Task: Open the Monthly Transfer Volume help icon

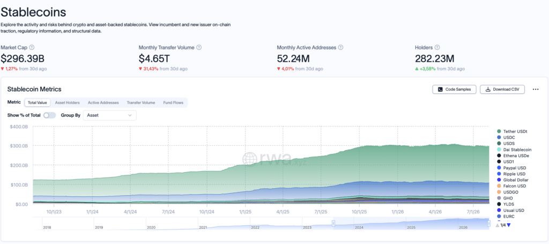Action: pyautogui.click(x=199, y=47)
